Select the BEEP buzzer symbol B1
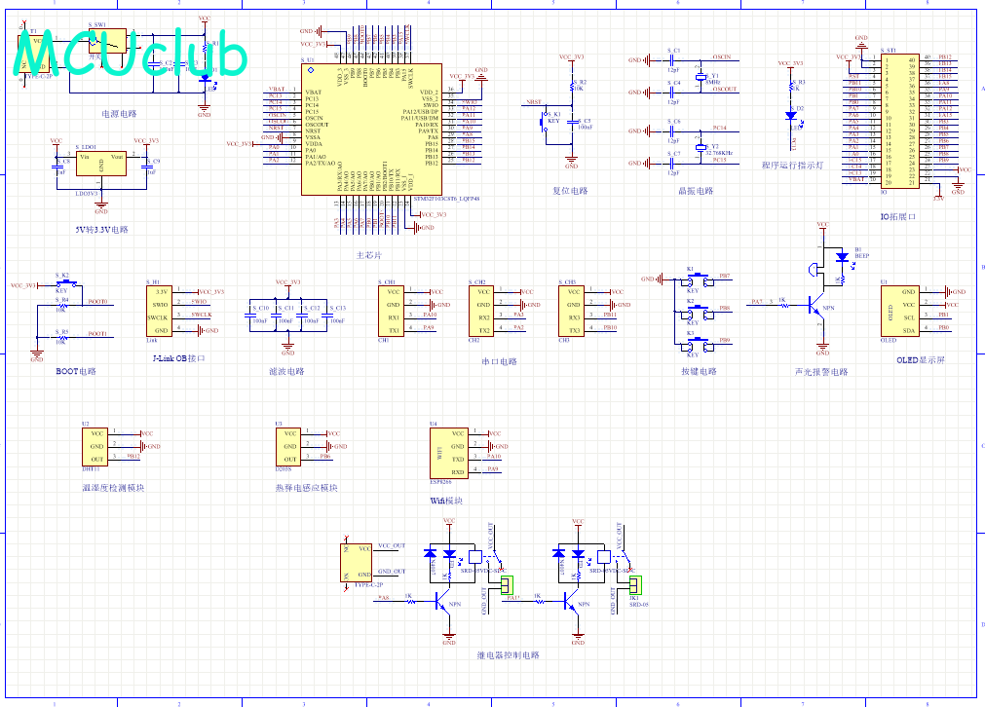Image resolution: width=985 pixels, height=707 pixels. 842,257
